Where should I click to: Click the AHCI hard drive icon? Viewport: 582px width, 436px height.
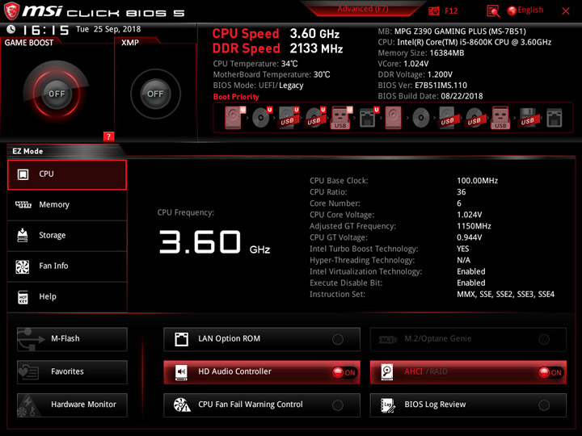tap(387, 372)
